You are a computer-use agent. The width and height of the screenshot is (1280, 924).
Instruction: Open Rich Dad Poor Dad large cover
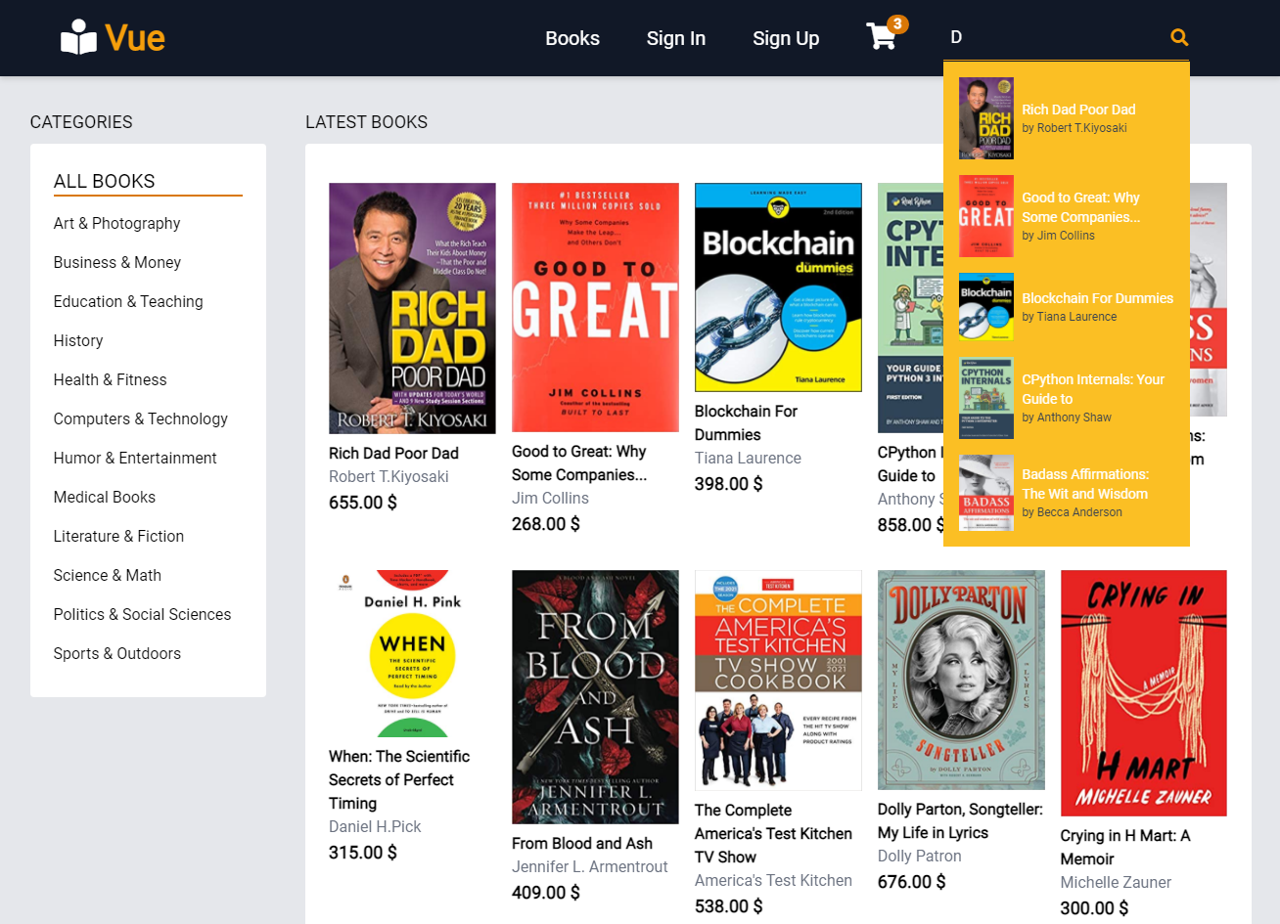click(412, 308)
